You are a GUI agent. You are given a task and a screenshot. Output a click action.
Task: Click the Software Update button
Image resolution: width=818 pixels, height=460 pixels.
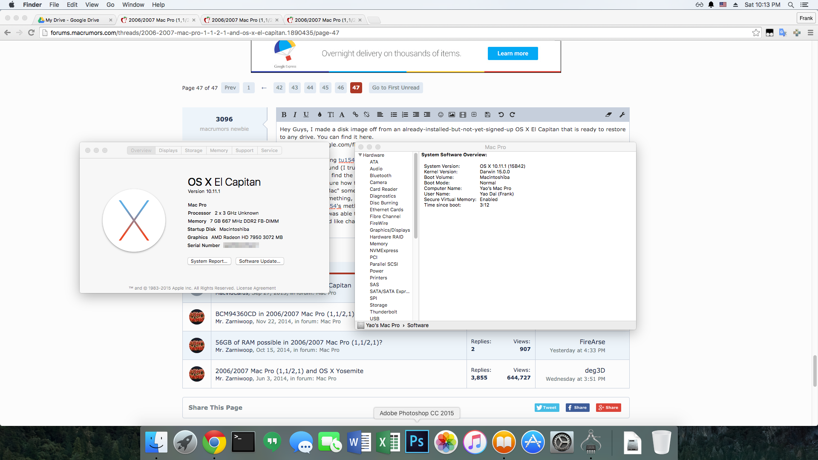point(259,261)
